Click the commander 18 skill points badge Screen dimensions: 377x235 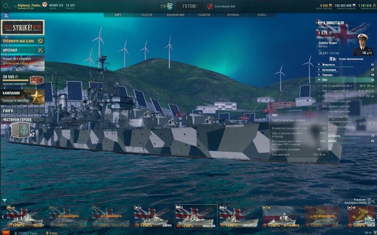(367, 53)
